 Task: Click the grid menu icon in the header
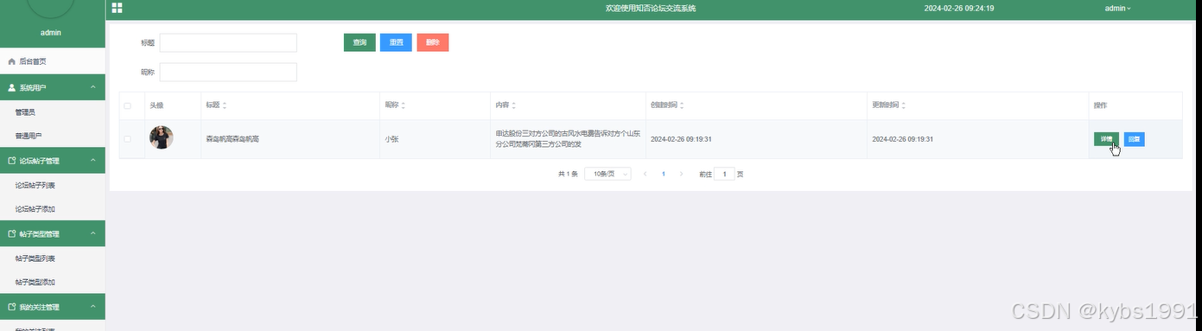[118, 8]
